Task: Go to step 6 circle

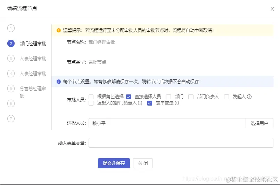Action: [x=11, y=103]
